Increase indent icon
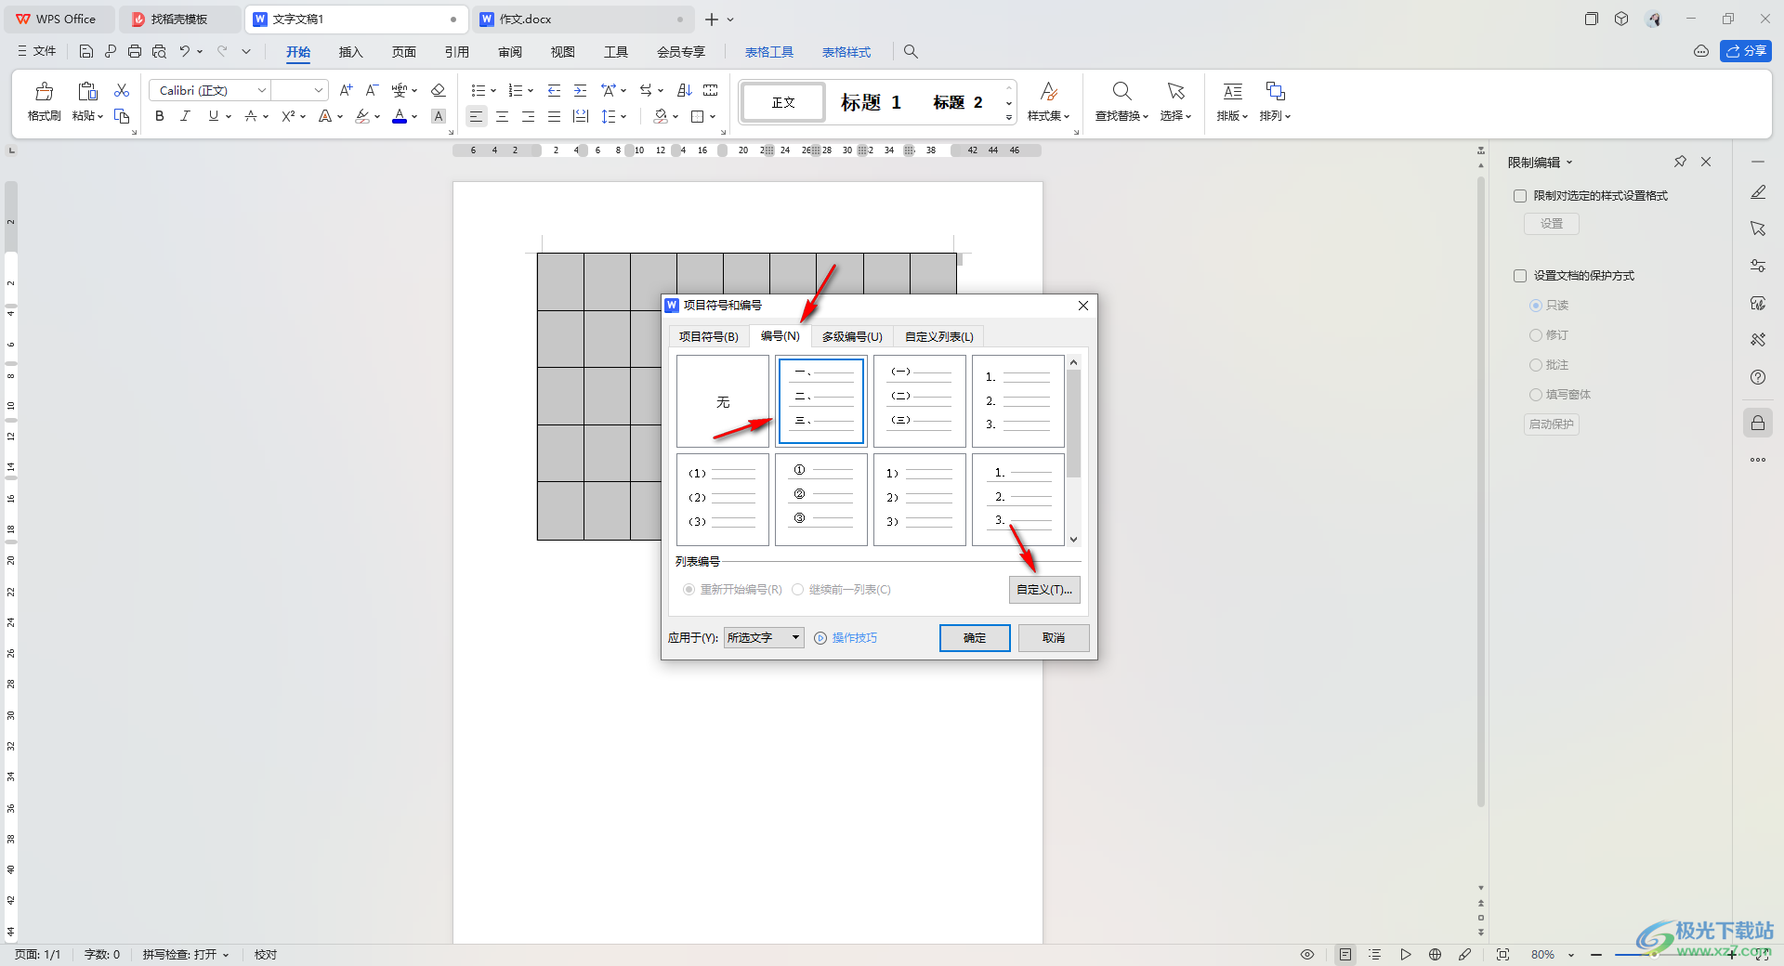 point(580,90)
